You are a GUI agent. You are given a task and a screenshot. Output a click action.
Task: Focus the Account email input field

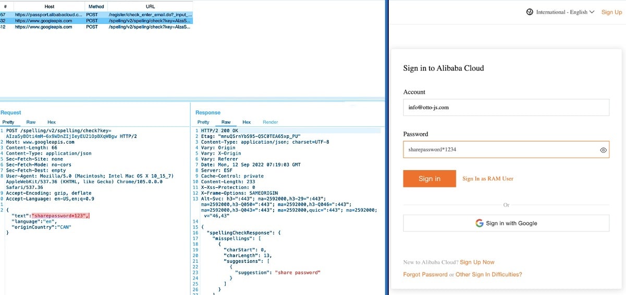coord(506,107)
